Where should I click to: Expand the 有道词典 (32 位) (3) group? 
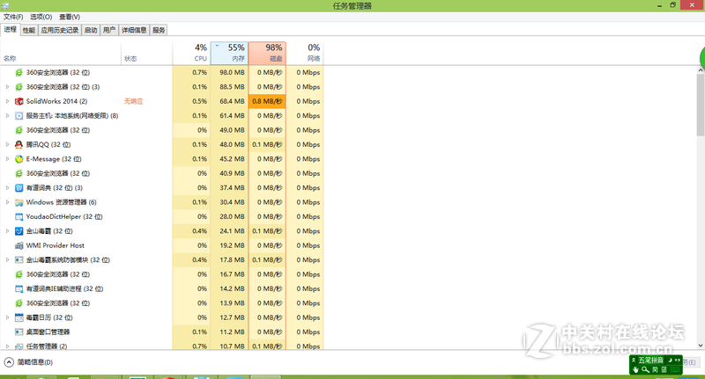pos(7,188)
